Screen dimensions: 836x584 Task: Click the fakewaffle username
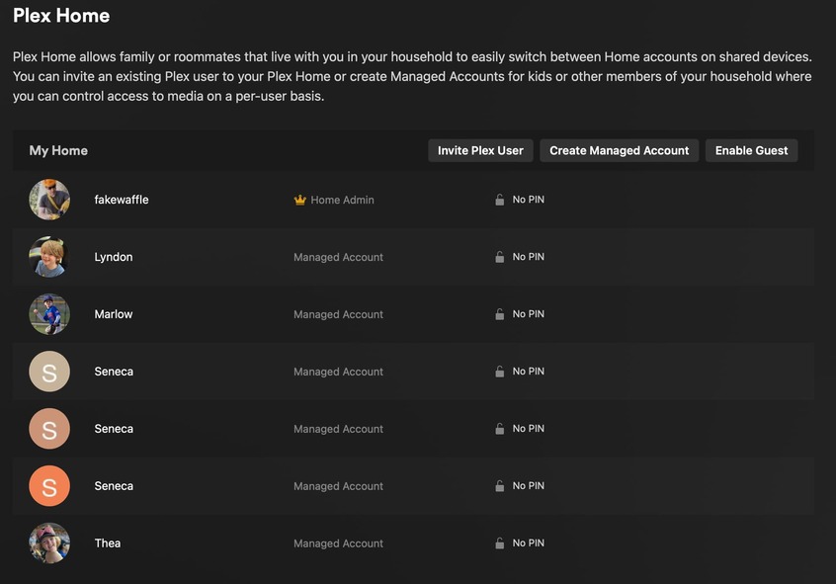click(122, 200)
